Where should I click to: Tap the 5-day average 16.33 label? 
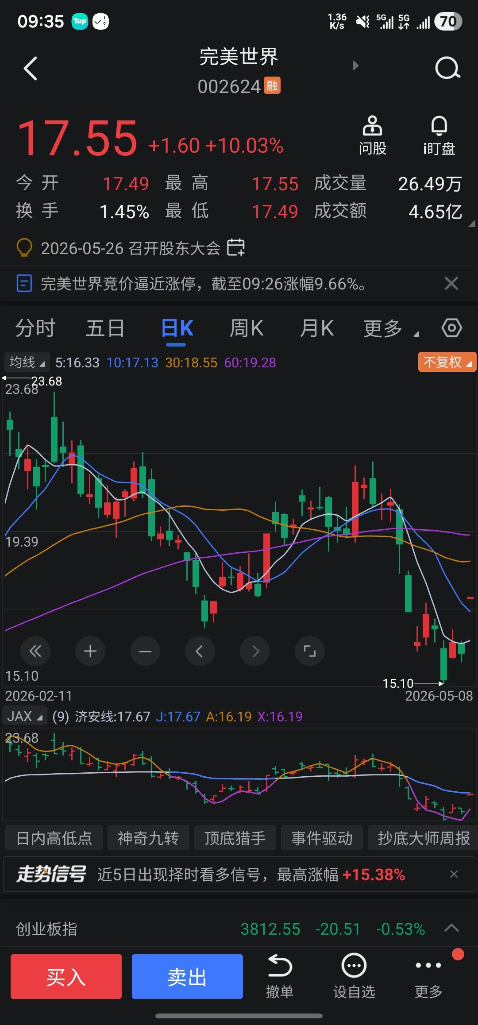pyautogui.click(x=77, y=362)
